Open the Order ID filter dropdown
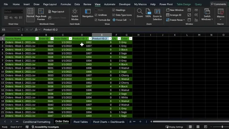 (52, 39)
